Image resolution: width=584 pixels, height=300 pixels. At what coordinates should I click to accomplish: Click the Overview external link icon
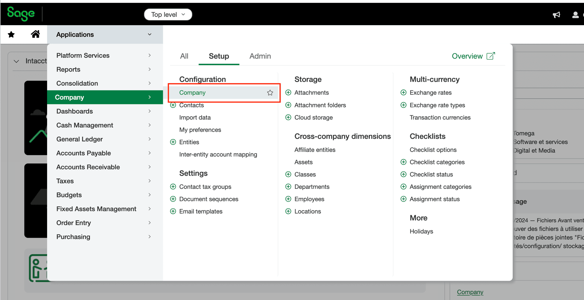(491, 56)
